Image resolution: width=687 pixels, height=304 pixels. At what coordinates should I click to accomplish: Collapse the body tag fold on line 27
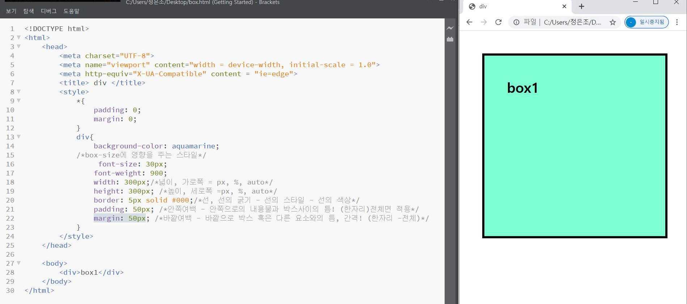coord(18,263)
